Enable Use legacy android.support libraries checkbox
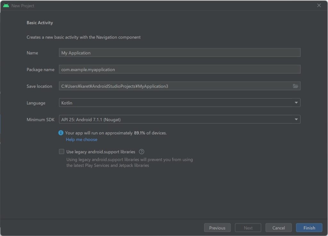This screenshot has width=328, height=236. pos(61,152)
